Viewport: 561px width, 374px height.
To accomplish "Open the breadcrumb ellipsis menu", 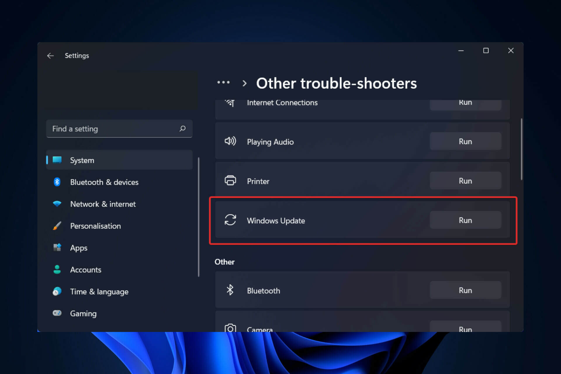I will (223, 83).
